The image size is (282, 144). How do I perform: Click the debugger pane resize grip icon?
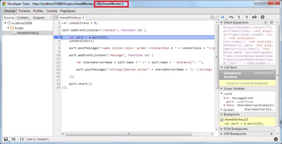217,17
